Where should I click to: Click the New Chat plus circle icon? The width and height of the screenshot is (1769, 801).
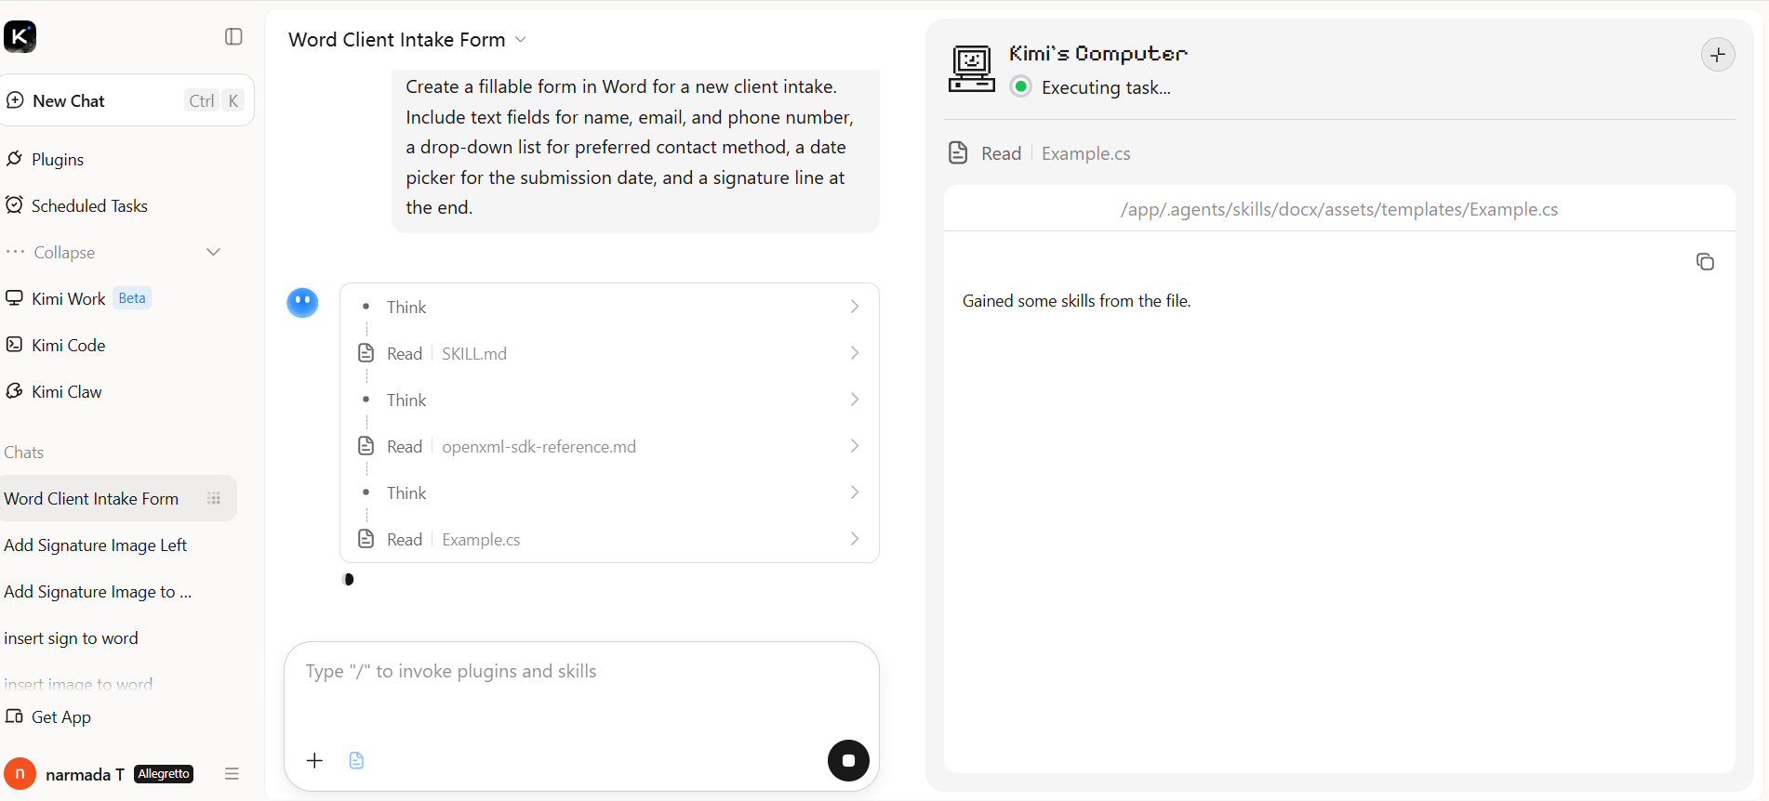click(15, 100)
